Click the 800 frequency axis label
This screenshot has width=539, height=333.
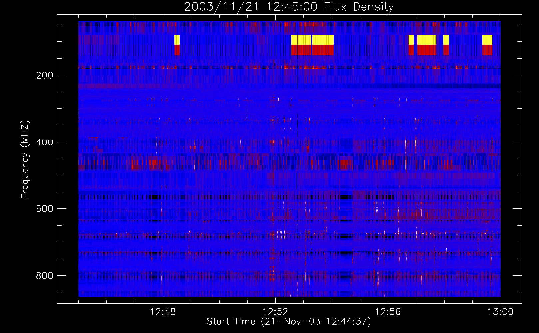[x=45, y=276]
